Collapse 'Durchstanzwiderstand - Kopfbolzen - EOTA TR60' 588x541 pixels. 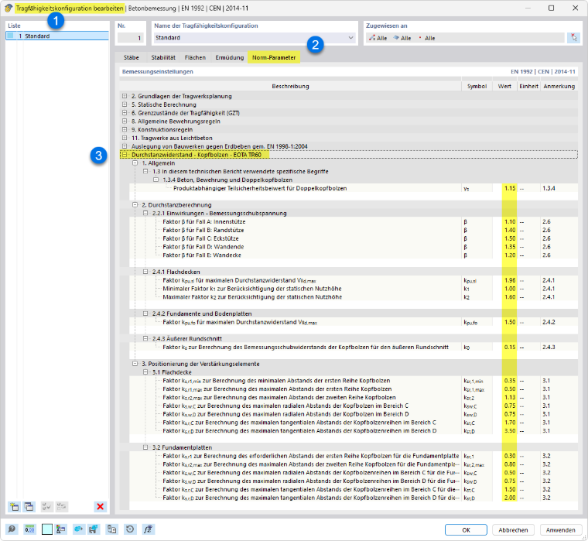pos(125,155)
